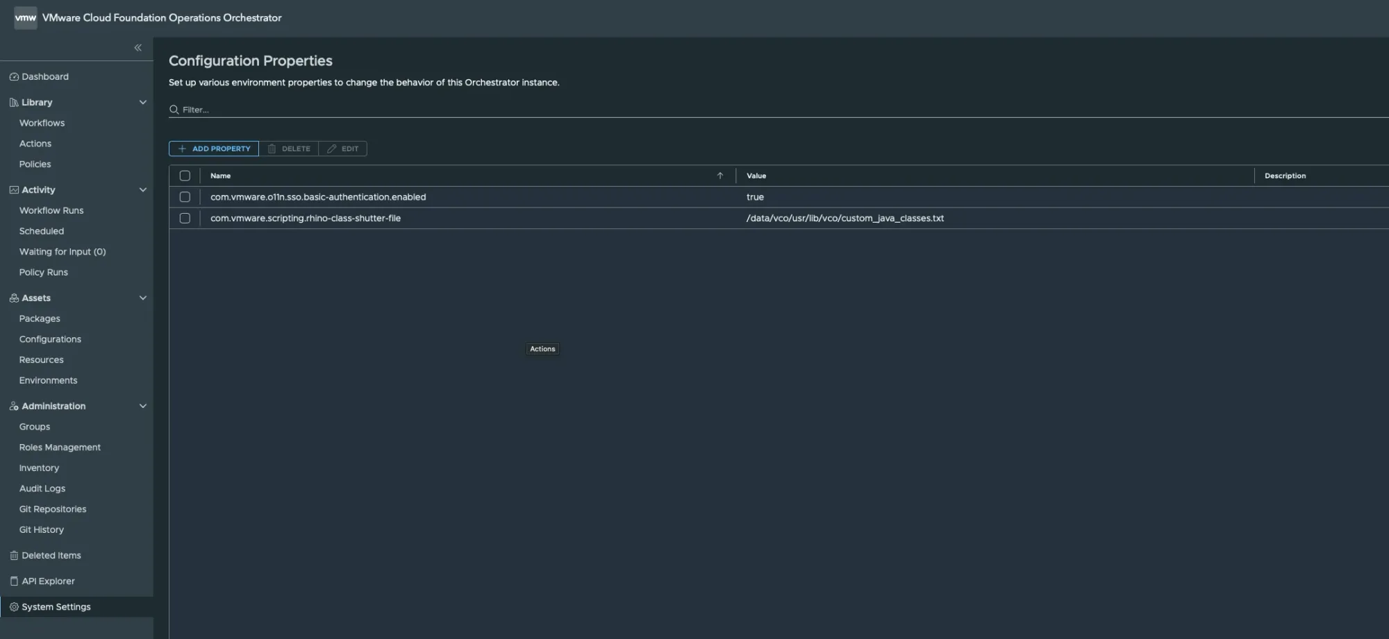Open Audit Logs
This screenshot has width=1389, height=639.
coord(42,489)
